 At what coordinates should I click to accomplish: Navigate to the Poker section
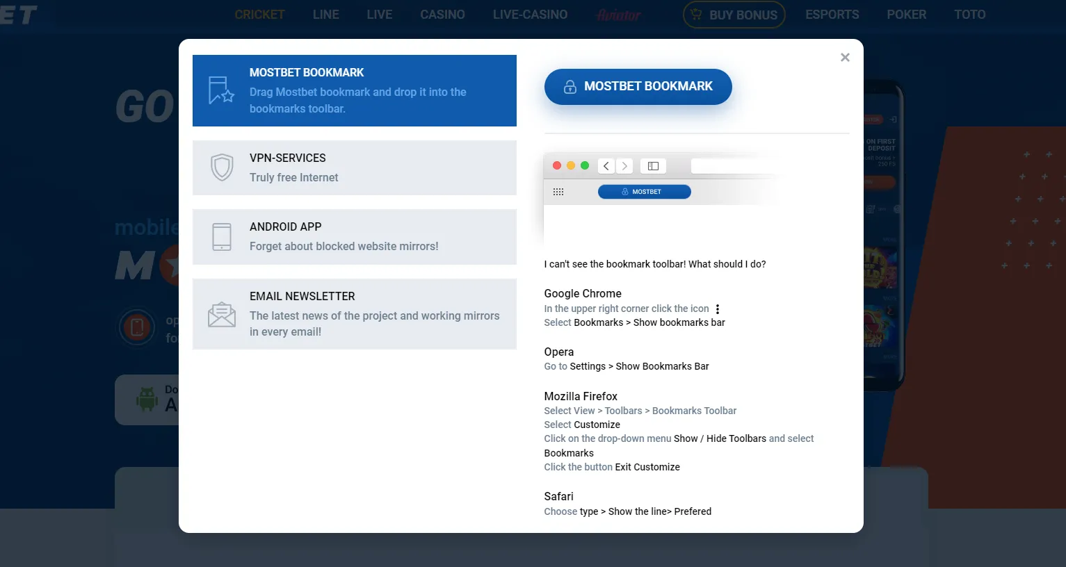(906, 15)
